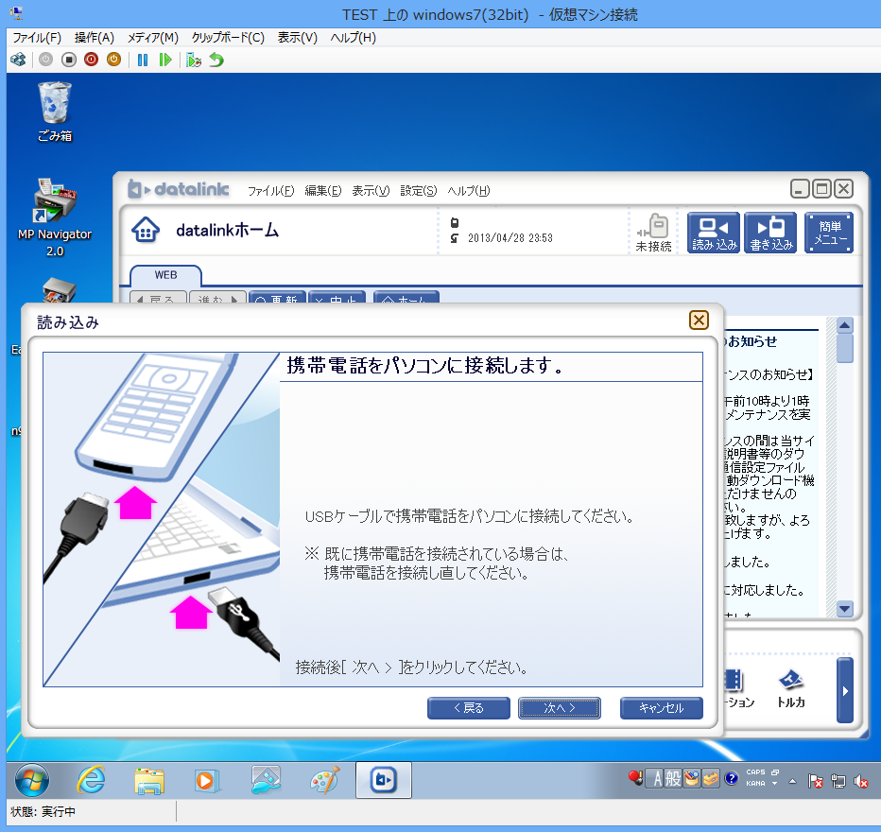Screen dimensions: 881x832
Task: Click scroll down arrow in news panel
Action: (x=844, y=609)
